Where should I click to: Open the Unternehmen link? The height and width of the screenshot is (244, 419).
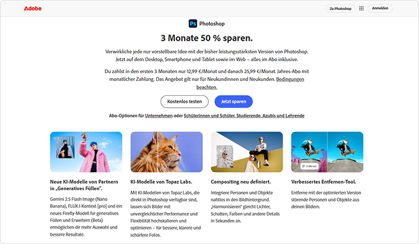(x=159, y=115)
